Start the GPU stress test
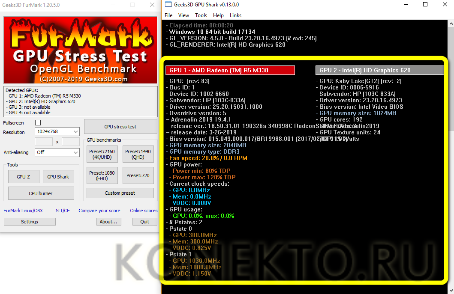The height and width of the screenshot is (294, 454). click(x=120, y=127)
